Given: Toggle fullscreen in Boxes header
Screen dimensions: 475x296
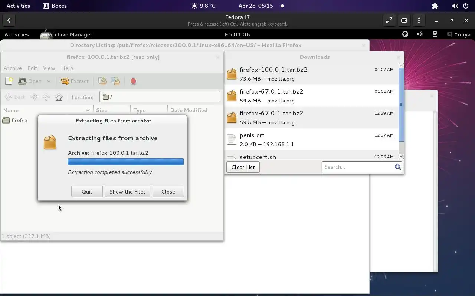Looking at the screenshot, I should pyautogui.click(x=389, y=21).
